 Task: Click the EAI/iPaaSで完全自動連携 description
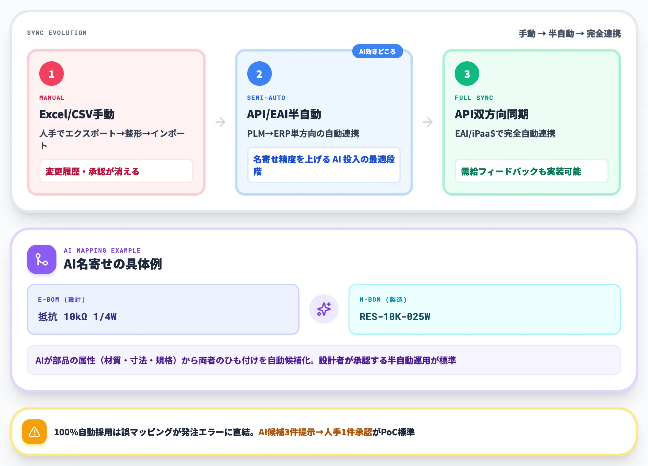(505, 134)
